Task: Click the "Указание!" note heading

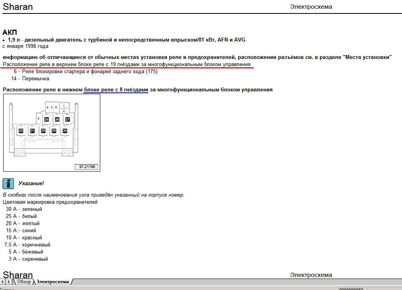Action: click(x=31, y=184)
